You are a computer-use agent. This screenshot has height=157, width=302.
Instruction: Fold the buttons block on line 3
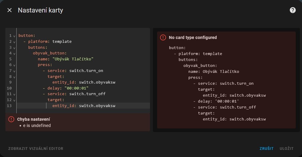pos(14,48)
